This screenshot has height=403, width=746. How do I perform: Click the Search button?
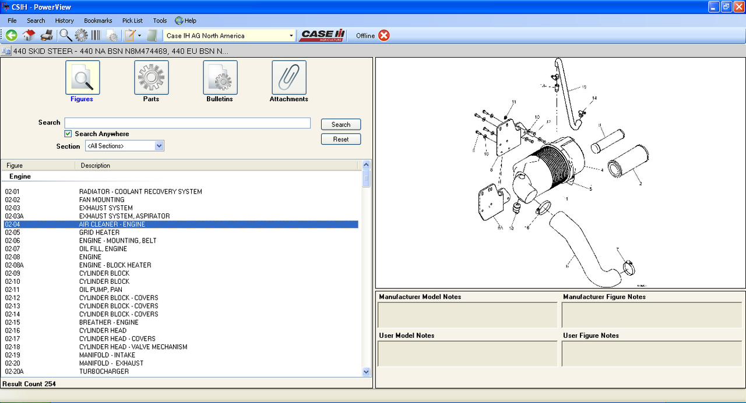(341, 124)
